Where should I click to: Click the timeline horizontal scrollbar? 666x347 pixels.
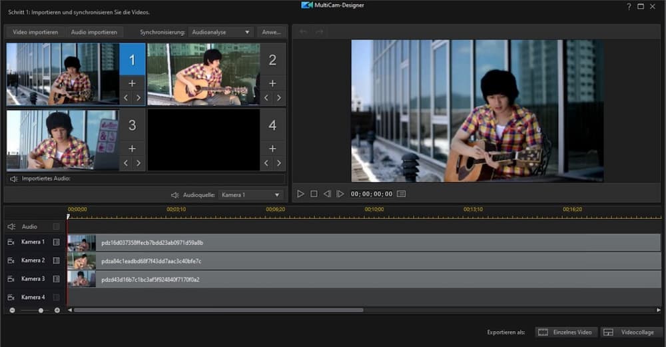tap(218, 310)
